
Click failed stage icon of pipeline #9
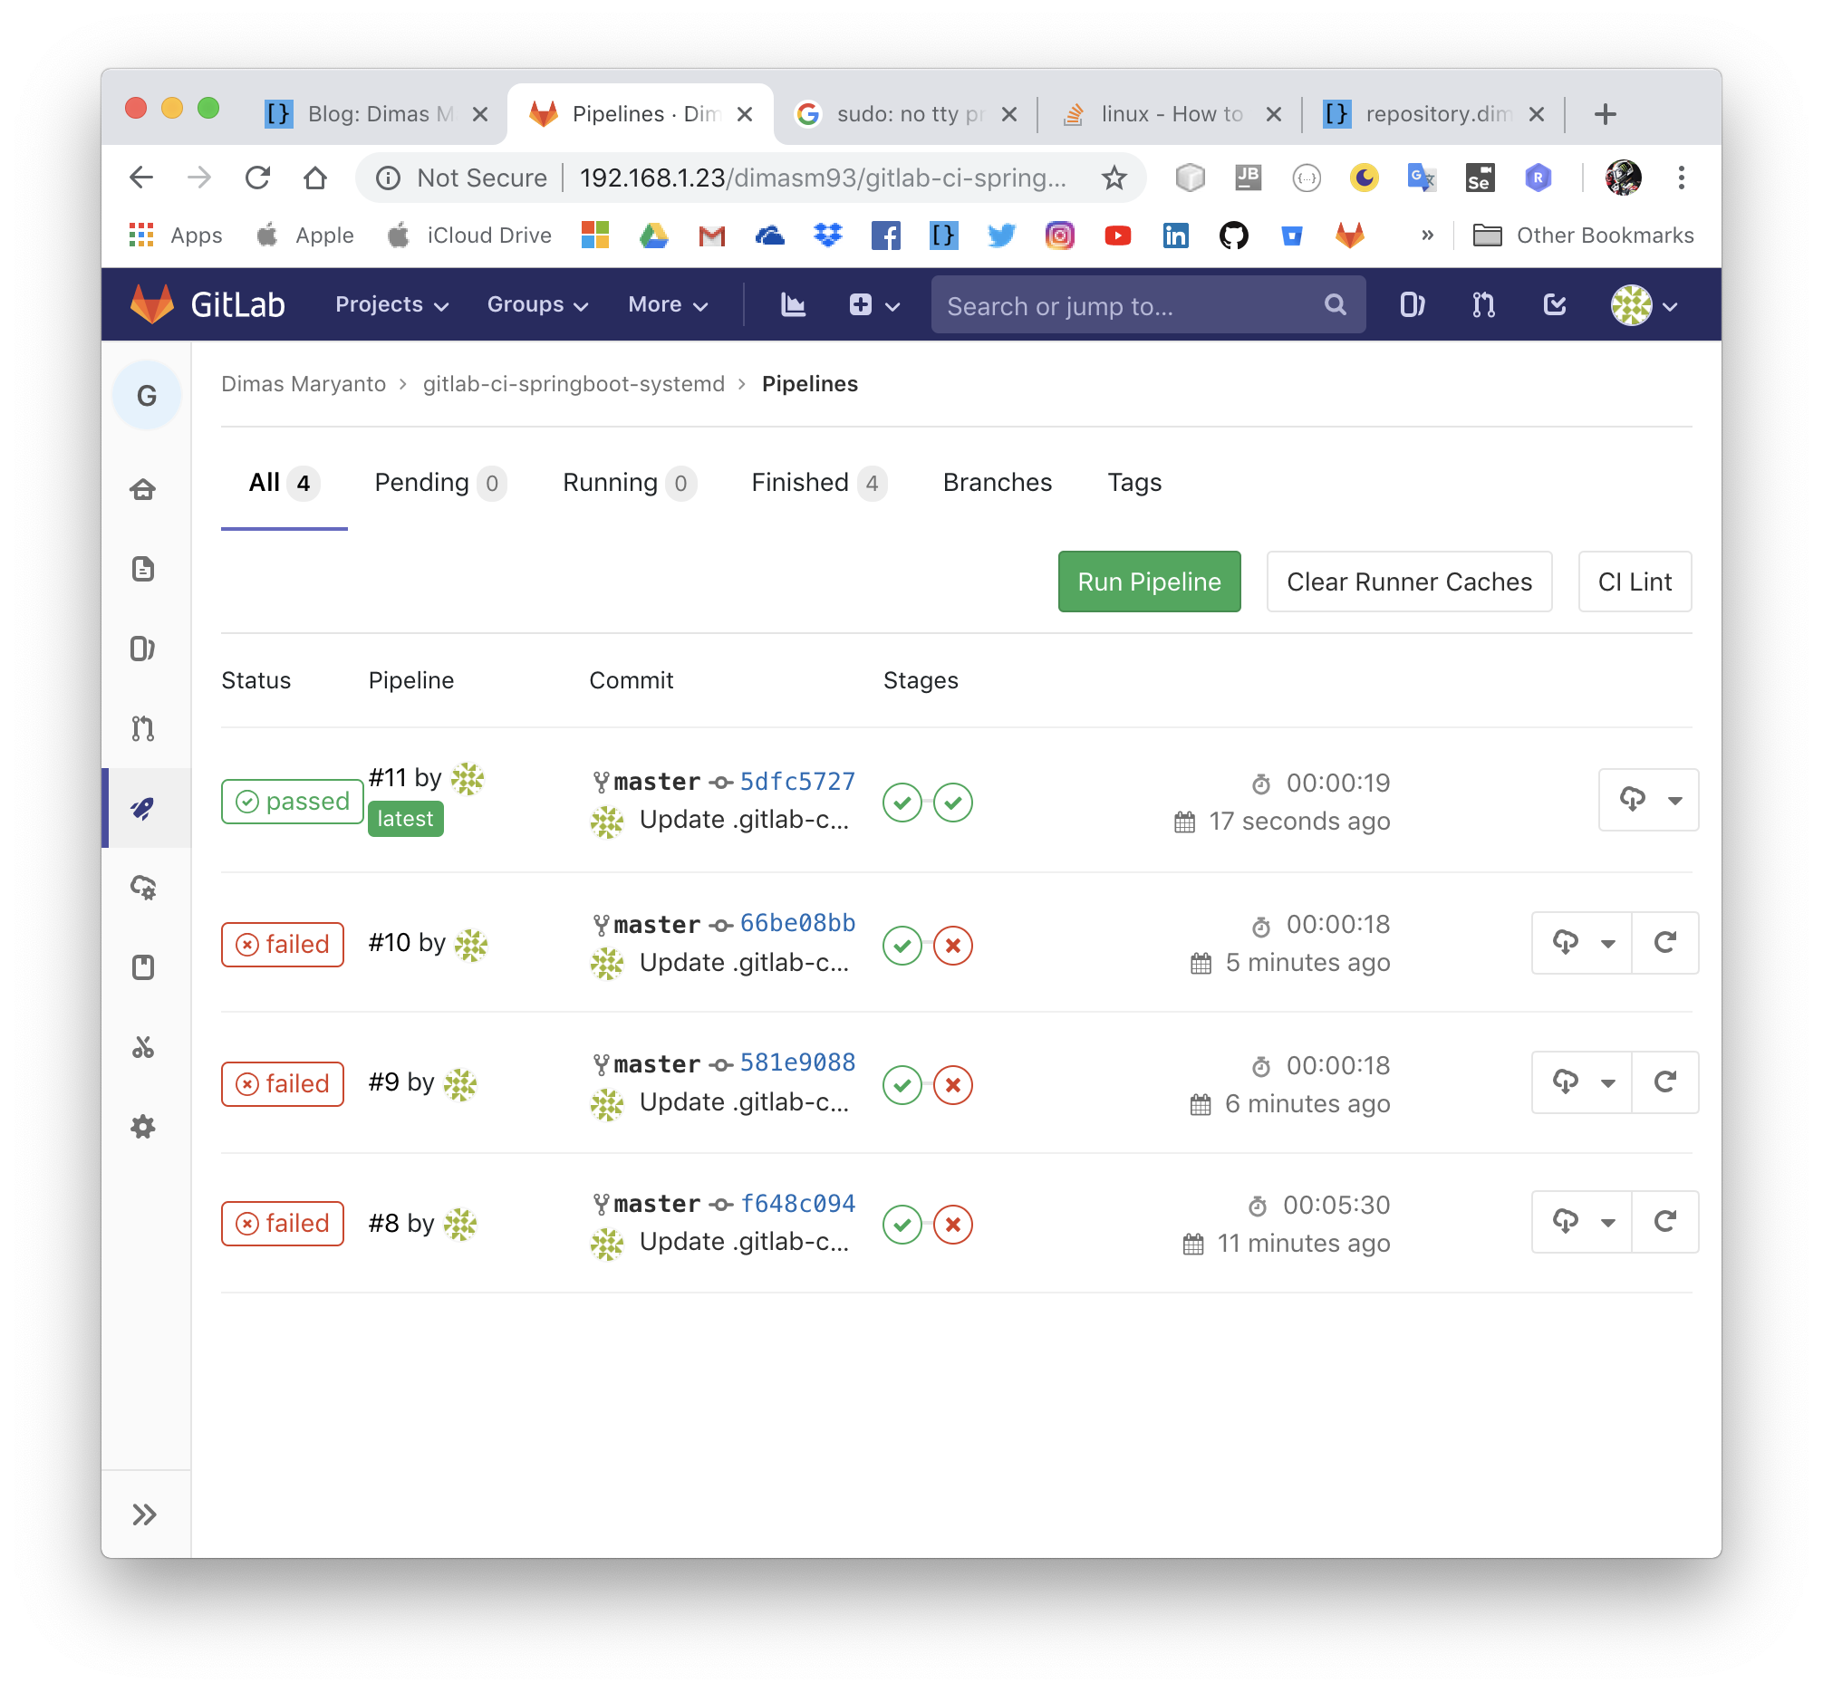[x=952, y=1084]
